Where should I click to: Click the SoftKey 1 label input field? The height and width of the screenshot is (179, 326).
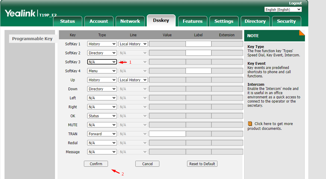point(198,44)
